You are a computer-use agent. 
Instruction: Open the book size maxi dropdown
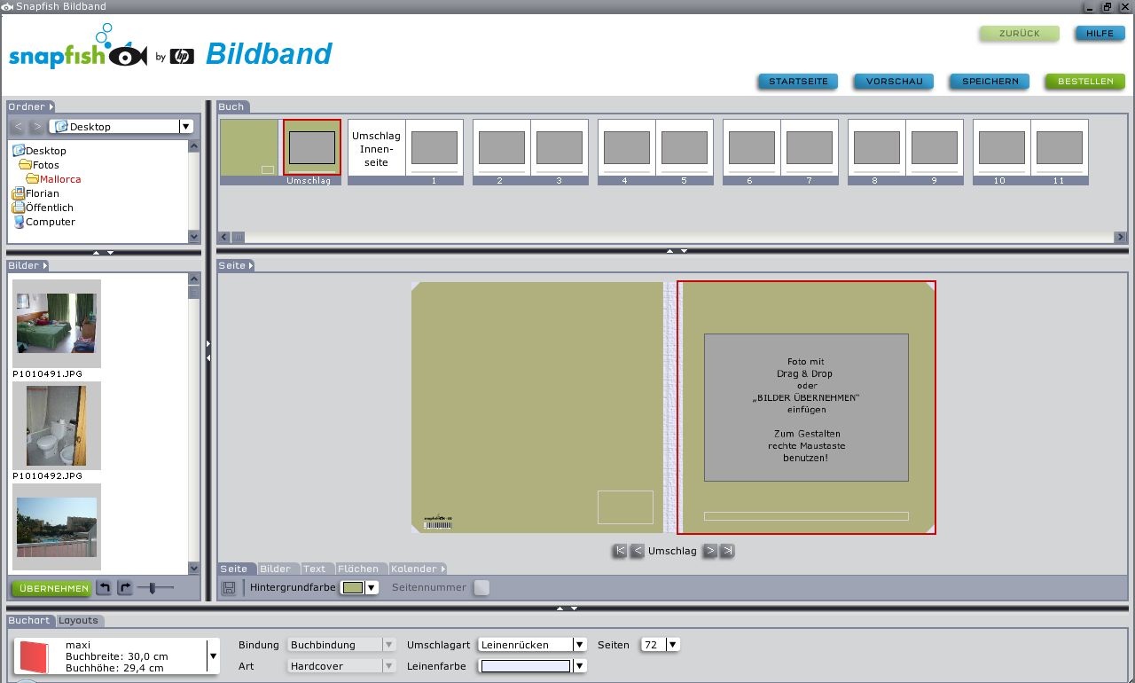coord(213,656)
